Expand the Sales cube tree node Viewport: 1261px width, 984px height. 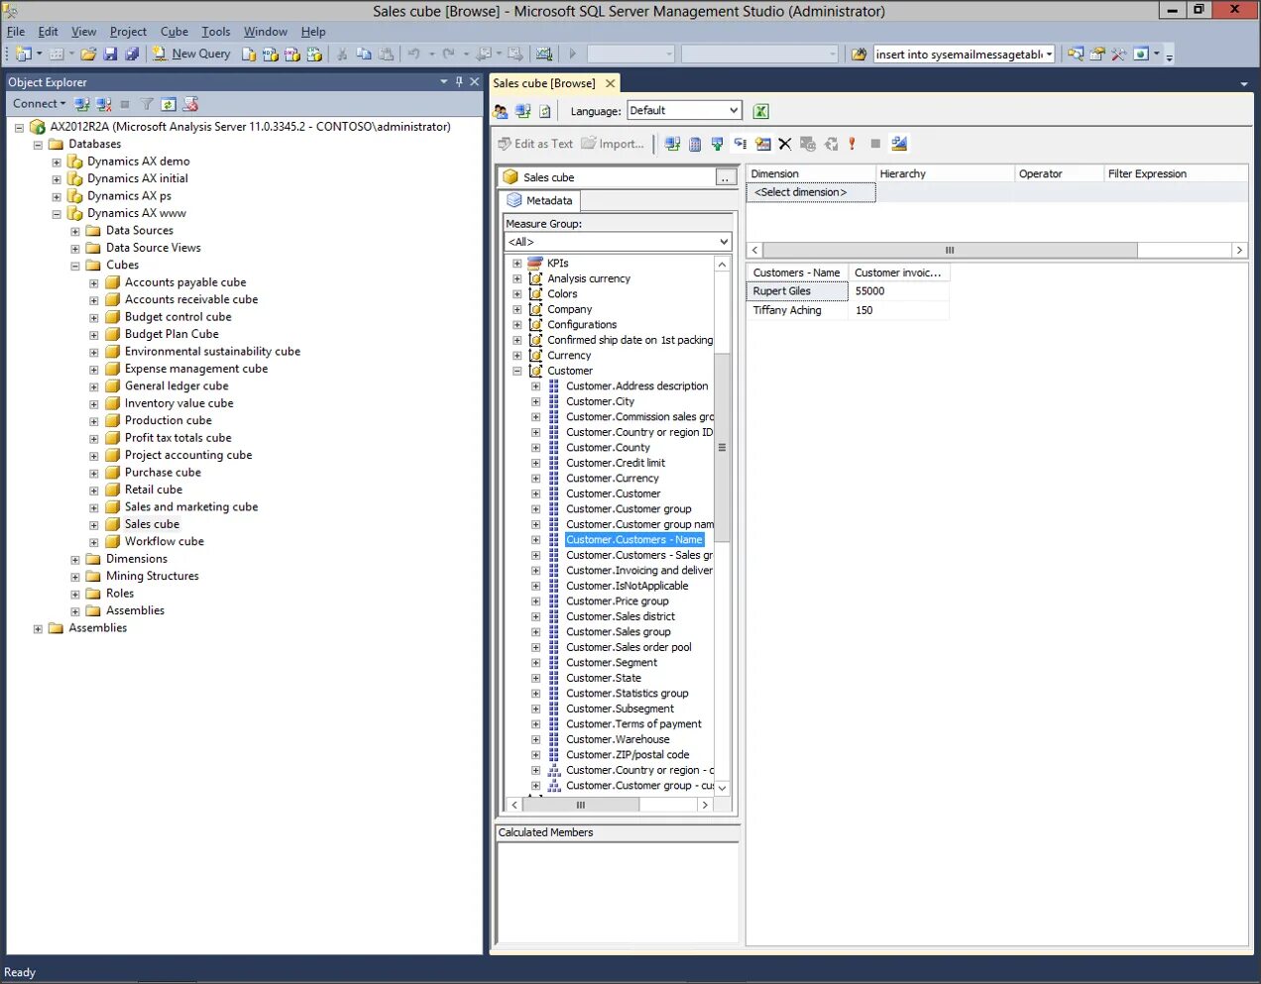94,524
